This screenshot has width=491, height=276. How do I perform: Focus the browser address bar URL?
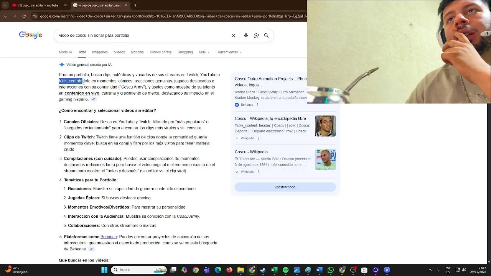(x=173, y=16)
